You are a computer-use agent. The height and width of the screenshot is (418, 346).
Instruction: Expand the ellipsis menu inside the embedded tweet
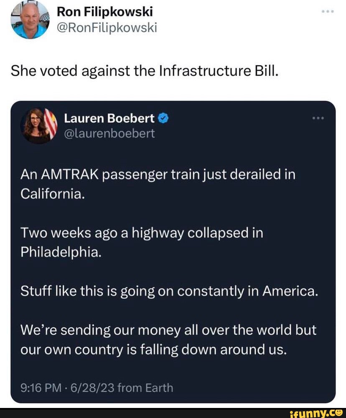coord(319,118)
